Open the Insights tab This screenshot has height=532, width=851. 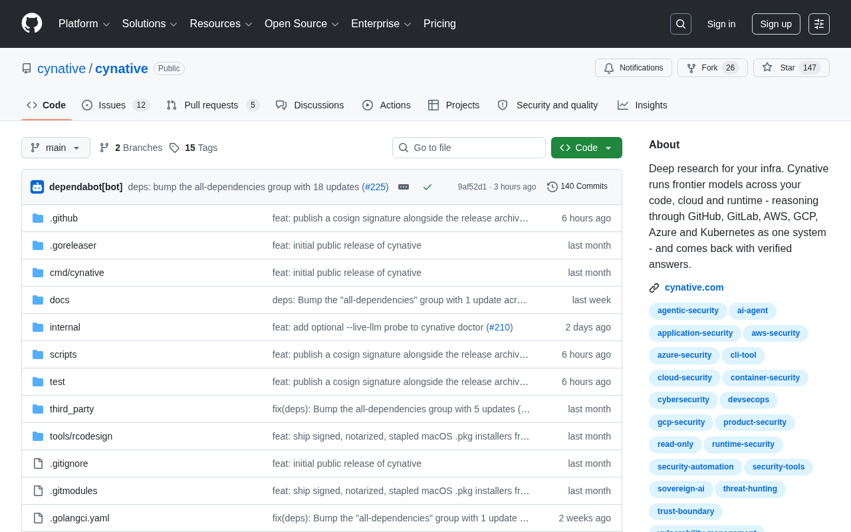[642, 105]
